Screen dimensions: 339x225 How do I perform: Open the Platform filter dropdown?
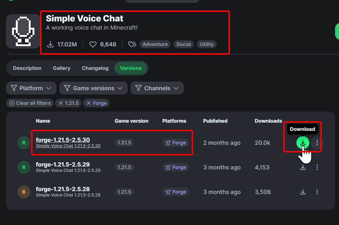31,88
